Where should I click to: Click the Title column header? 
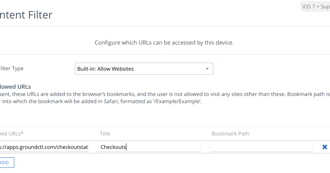pos(105,134)
